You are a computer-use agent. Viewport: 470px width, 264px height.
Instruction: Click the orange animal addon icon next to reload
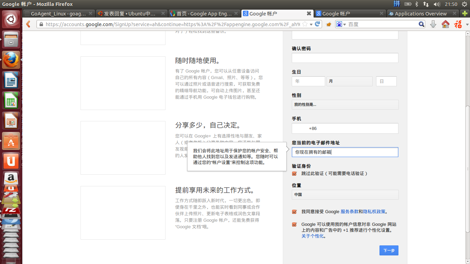pyautogui.click(x=329, y=24)
